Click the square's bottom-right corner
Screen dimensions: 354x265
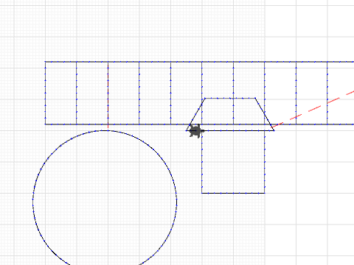tap(265, 194)
